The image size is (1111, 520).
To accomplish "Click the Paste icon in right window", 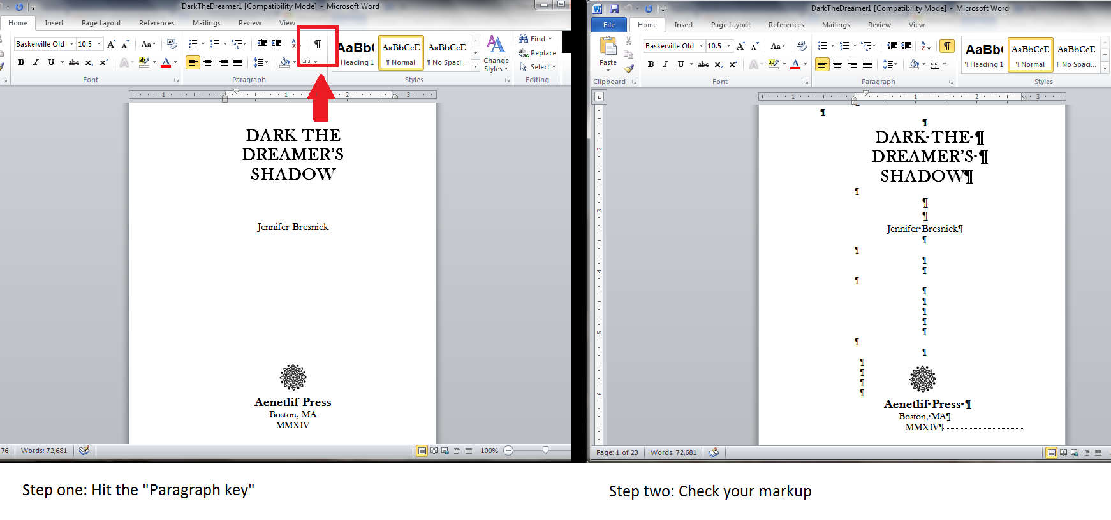I will click(x=608, y=51).
